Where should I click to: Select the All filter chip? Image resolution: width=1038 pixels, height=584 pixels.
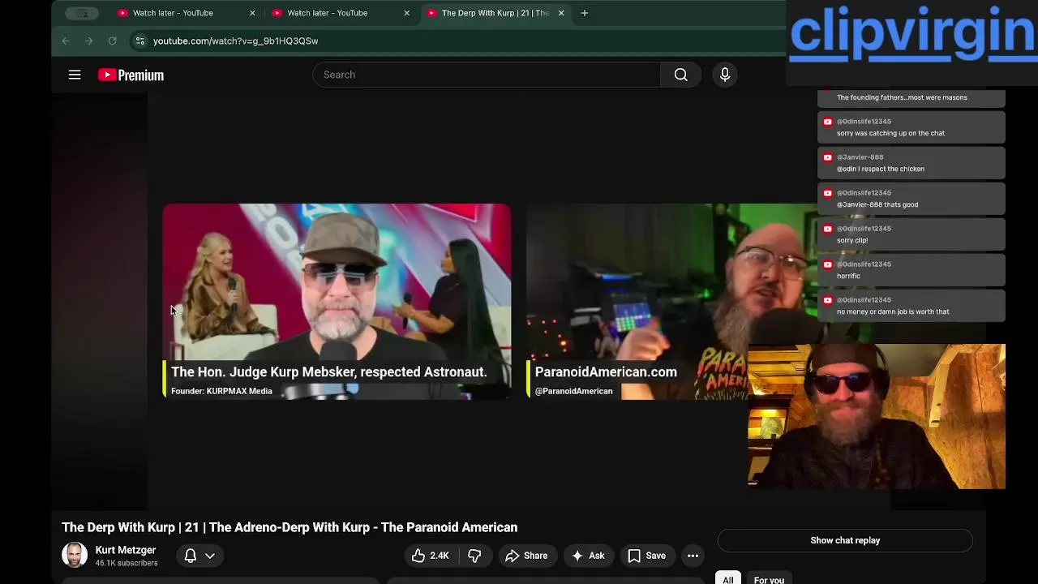click(728, 579)
